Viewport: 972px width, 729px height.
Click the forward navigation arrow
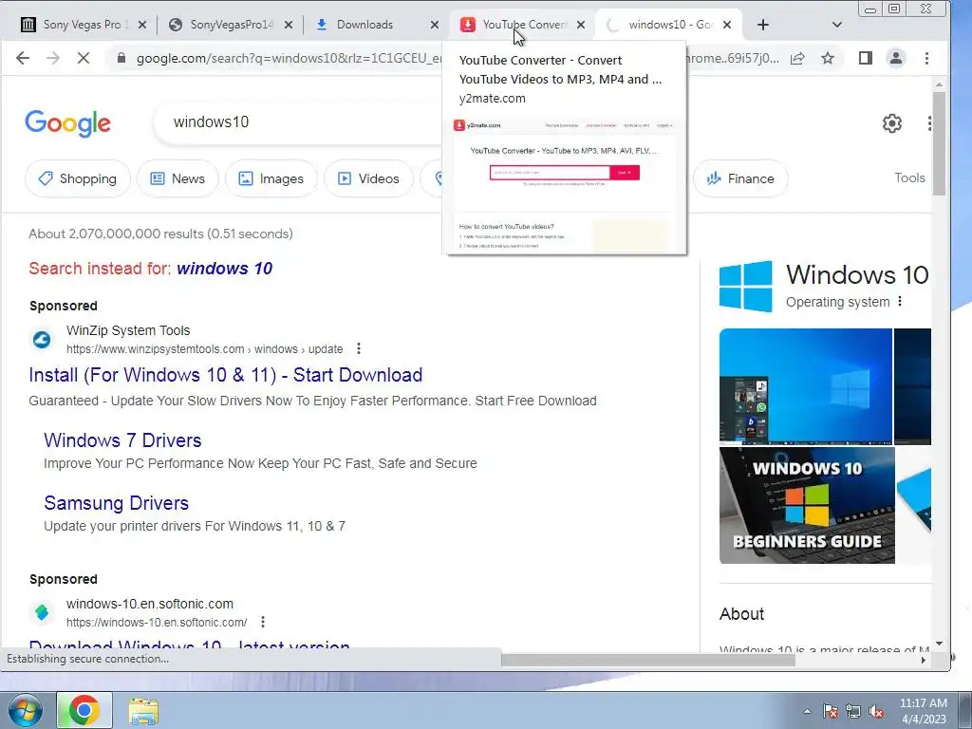(x=53, y=58)
